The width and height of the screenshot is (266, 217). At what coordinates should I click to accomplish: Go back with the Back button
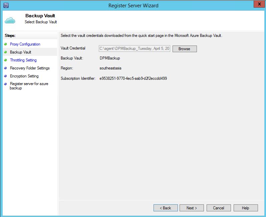click(x=166, y=208)
